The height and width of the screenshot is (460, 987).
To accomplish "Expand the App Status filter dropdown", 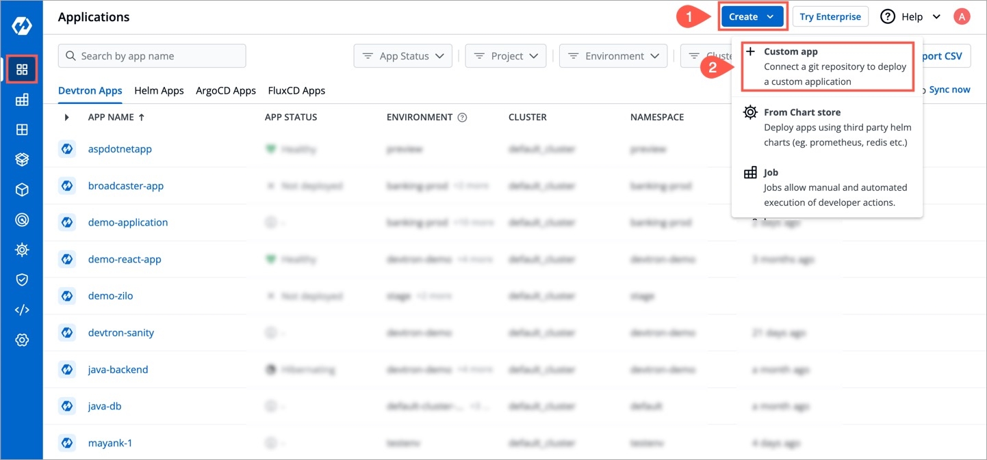I will 402,56.
